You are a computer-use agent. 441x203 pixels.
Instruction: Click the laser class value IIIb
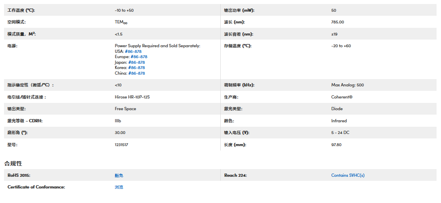click(x=118, y=121)
